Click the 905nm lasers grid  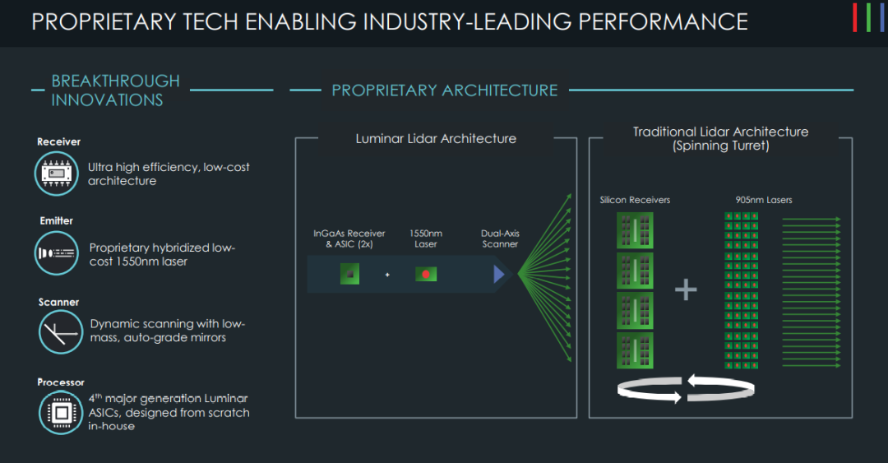click(x=742, y=290)
